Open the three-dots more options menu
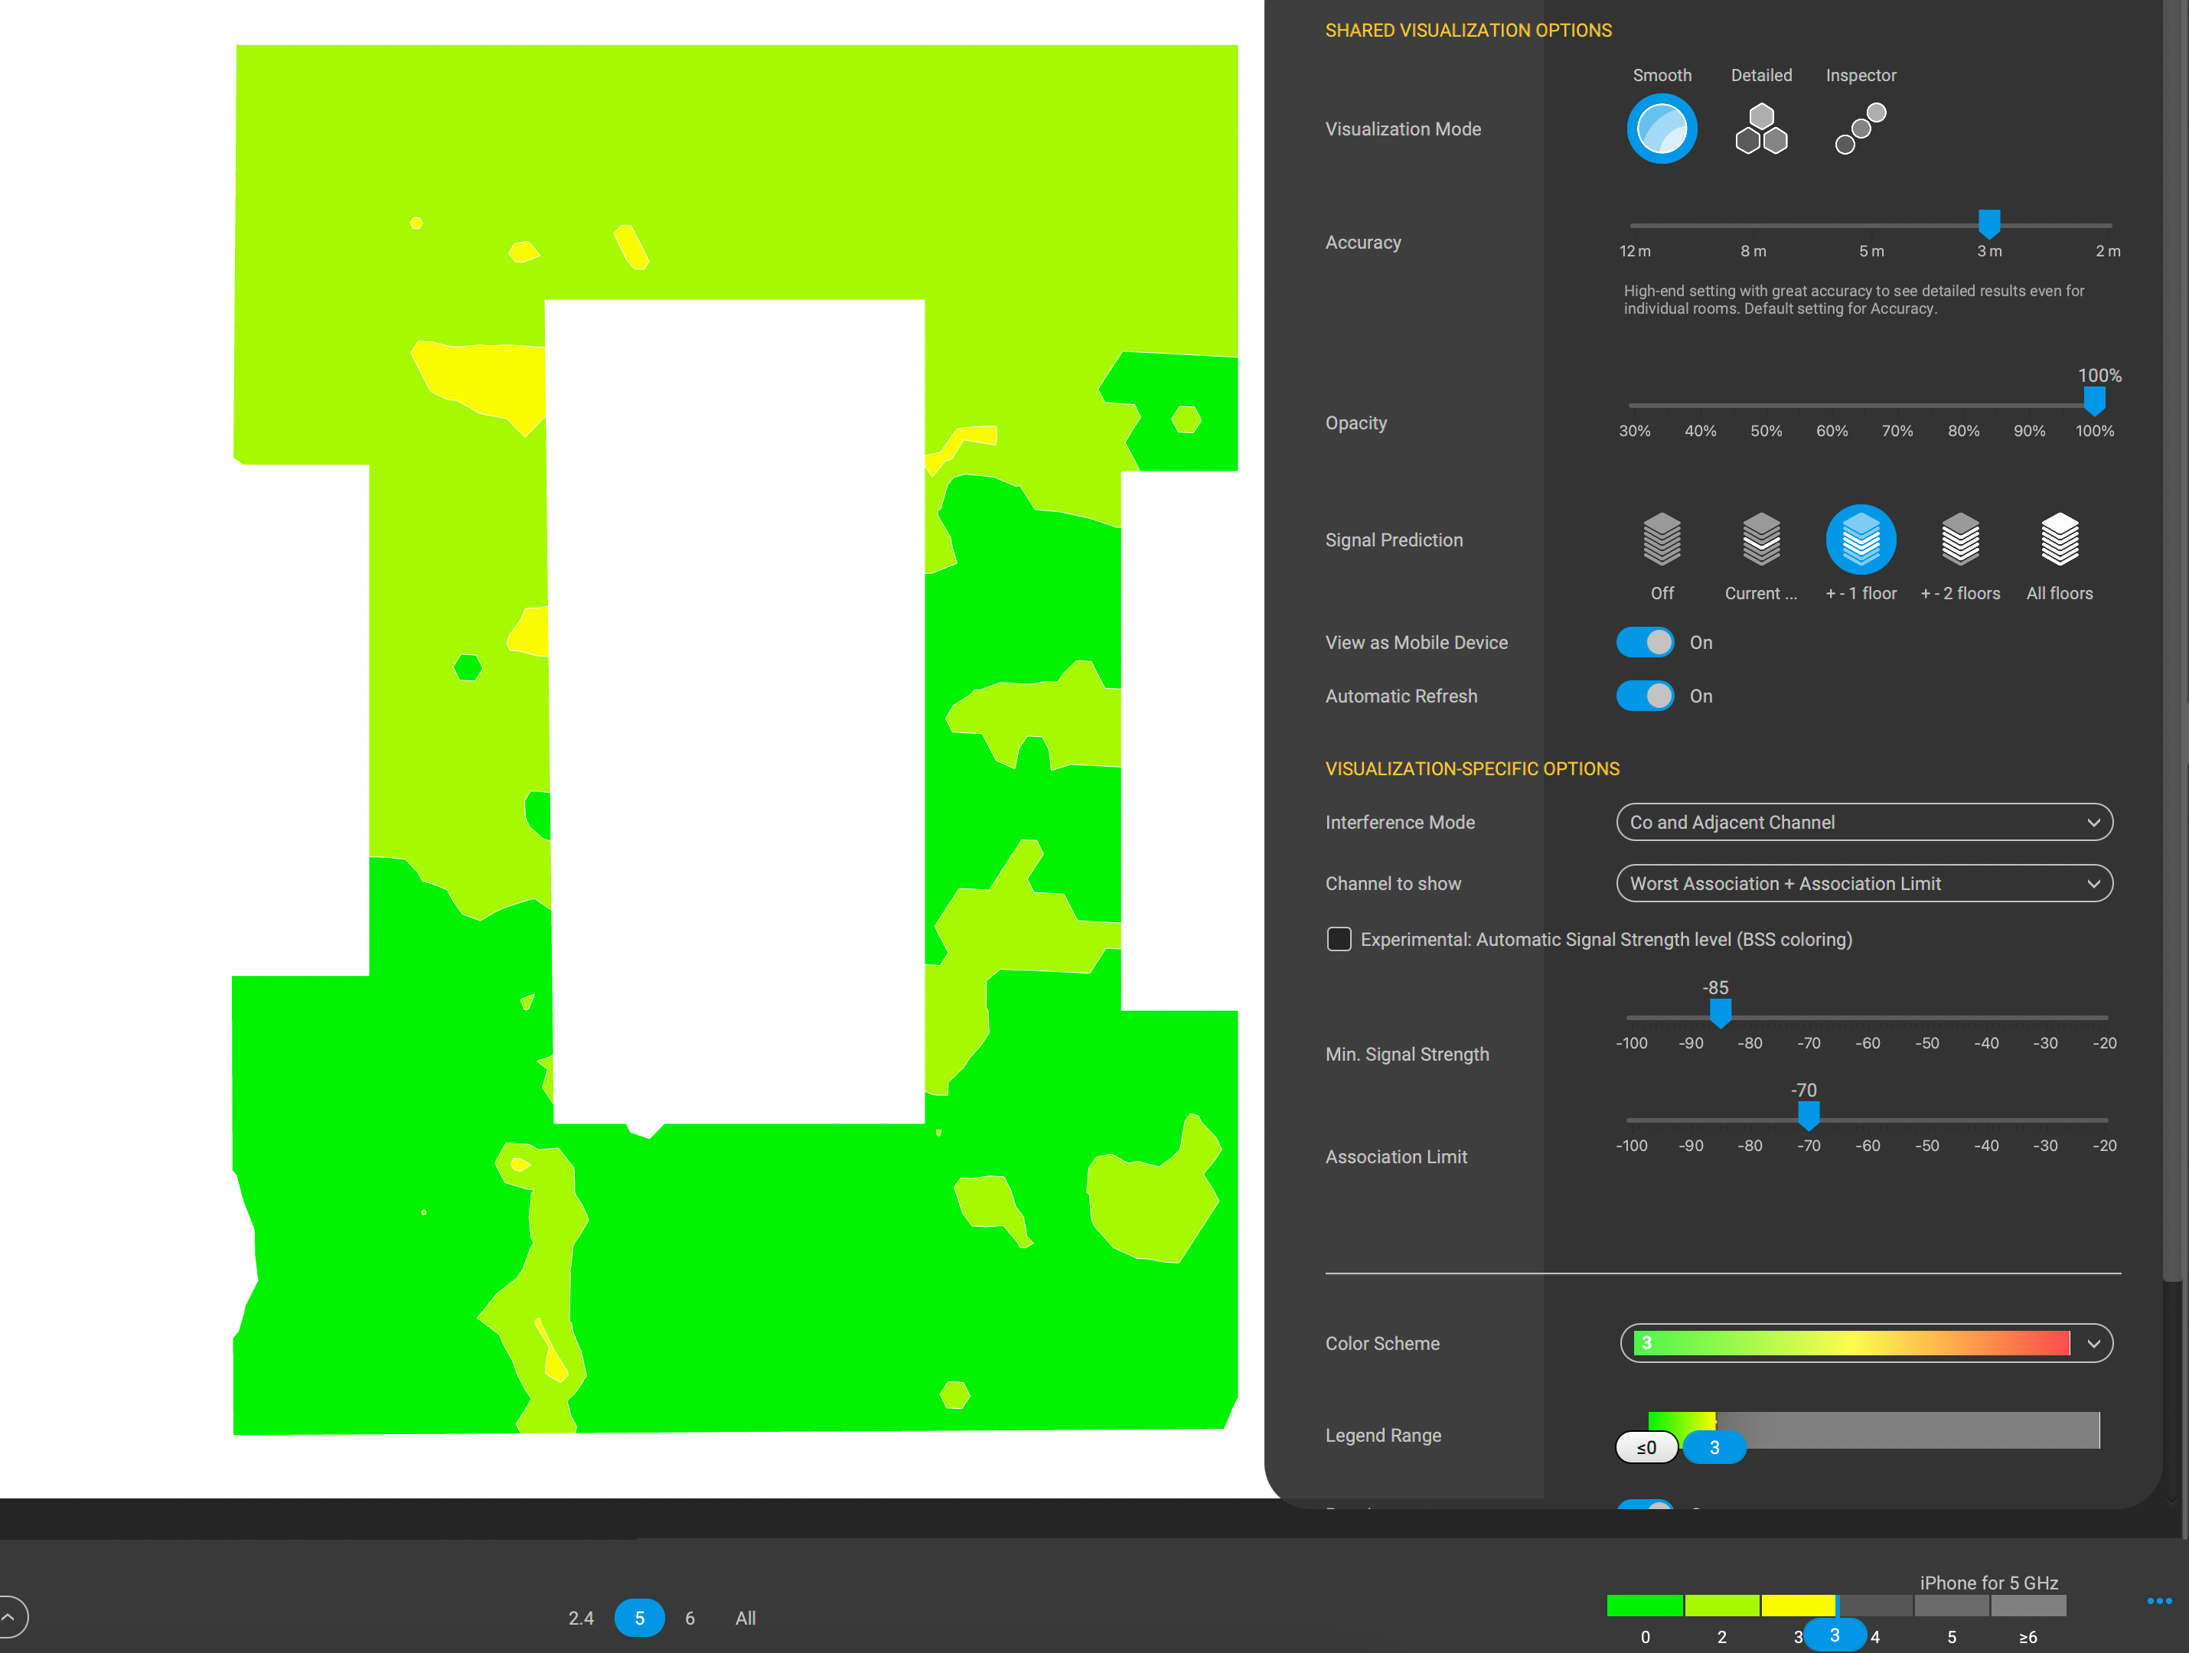 click(x=2159, y=1600)
